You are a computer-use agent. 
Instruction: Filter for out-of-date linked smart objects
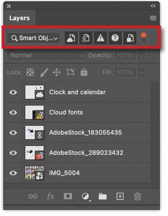tap(100, 38)
